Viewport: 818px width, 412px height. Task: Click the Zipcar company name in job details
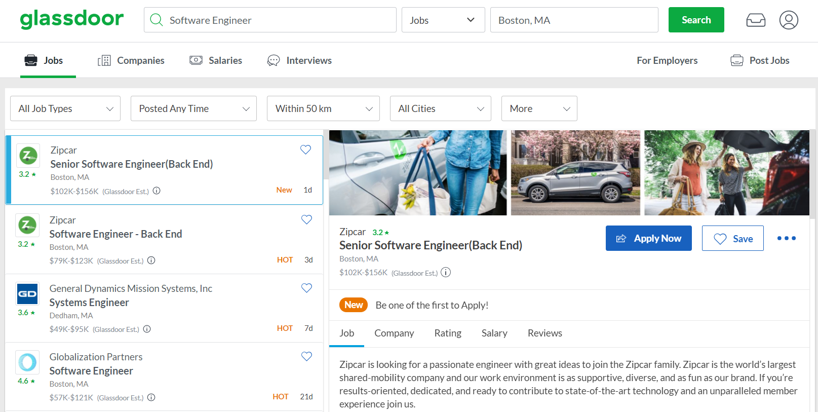[x=353, y=232]
